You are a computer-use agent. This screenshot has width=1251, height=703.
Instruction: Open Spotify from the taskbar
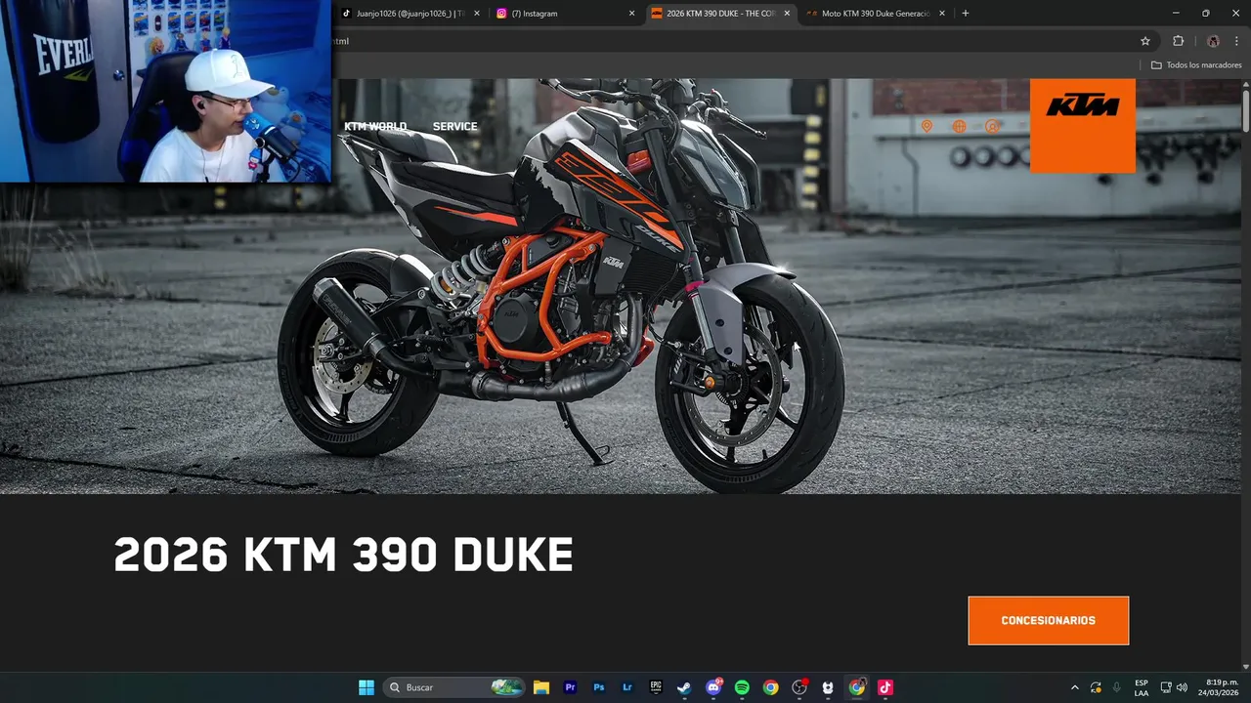click(x=742, y=687)
